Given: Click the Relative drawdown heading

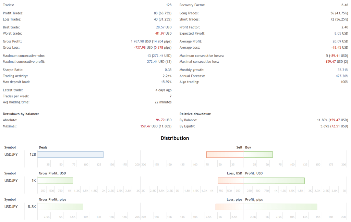Looking at the screenshot, I should [x=195, y=114].
